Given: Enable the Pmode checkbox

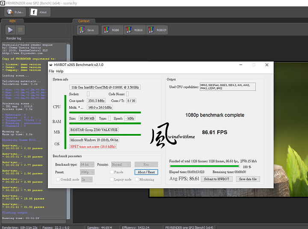Looking at the screenshot, I should (112, 172).
